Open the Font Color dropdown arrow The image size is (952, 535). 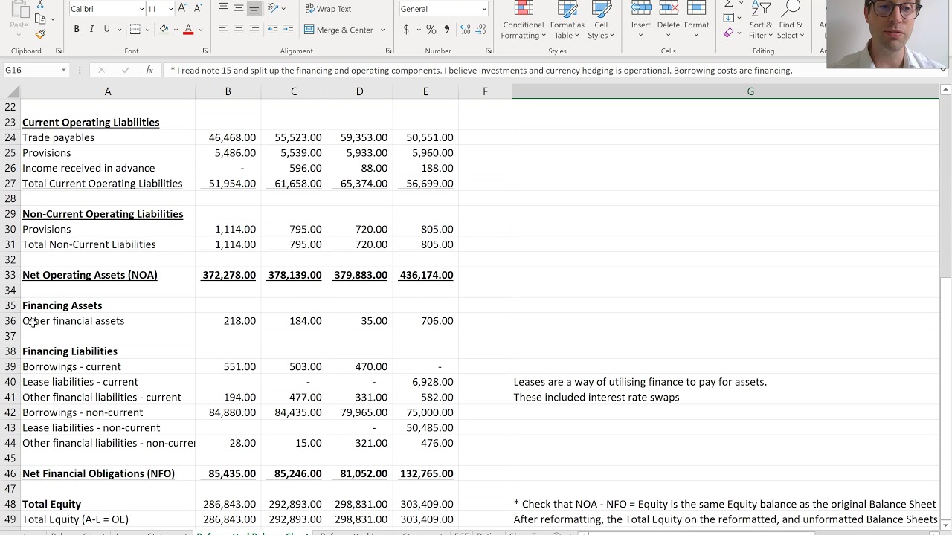click(x=200, y=30)
